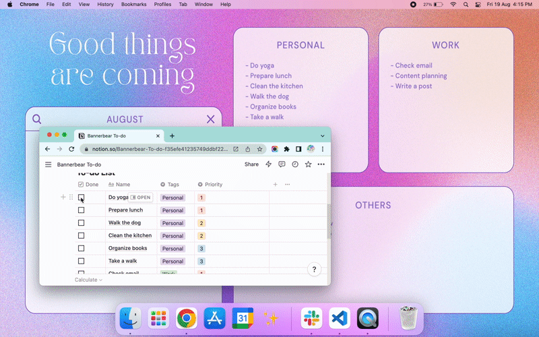Image resolution: width=539 pixels, height=337 pixels.
Task: Open the Apple menu
Action: (10, 5)
